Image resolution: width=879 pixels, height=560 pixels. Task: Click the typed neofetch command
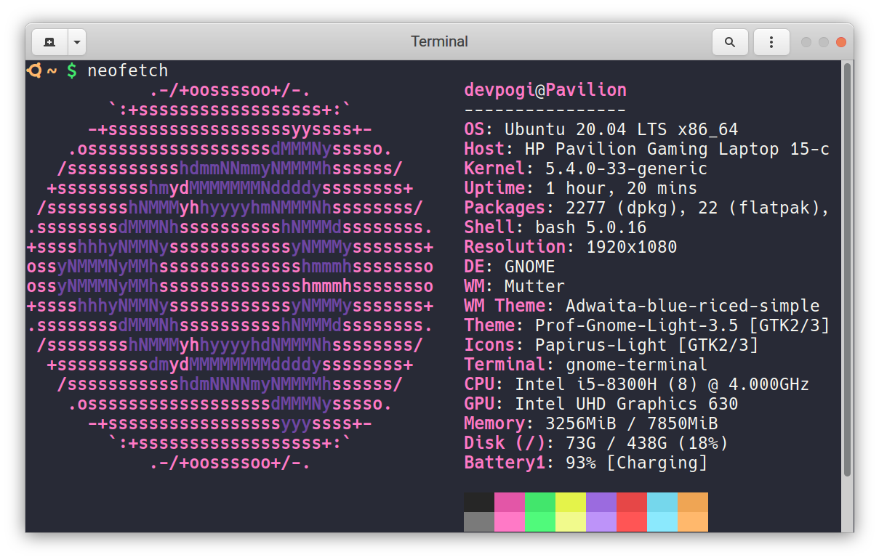[127, 70]
